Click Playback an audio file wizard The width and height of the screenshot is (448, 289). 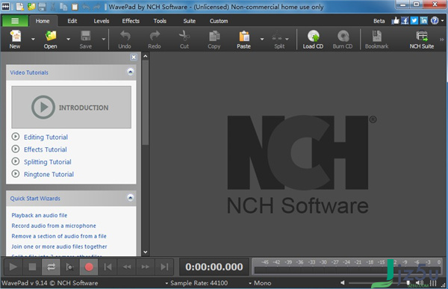40,215
